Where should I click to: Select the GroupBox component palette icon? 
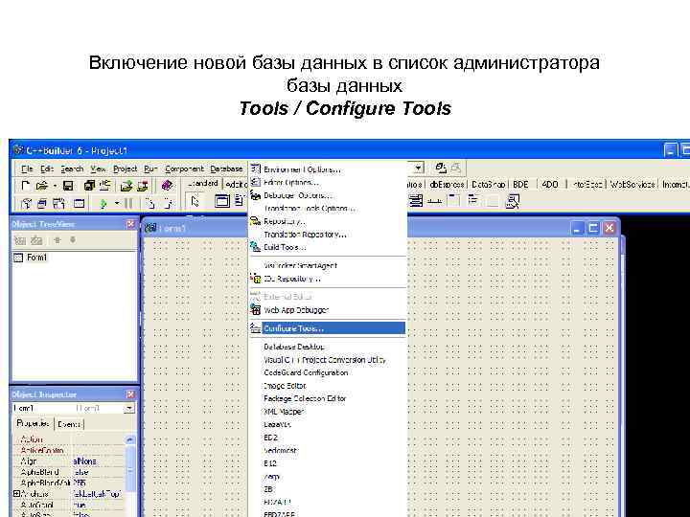coord(453,201)
